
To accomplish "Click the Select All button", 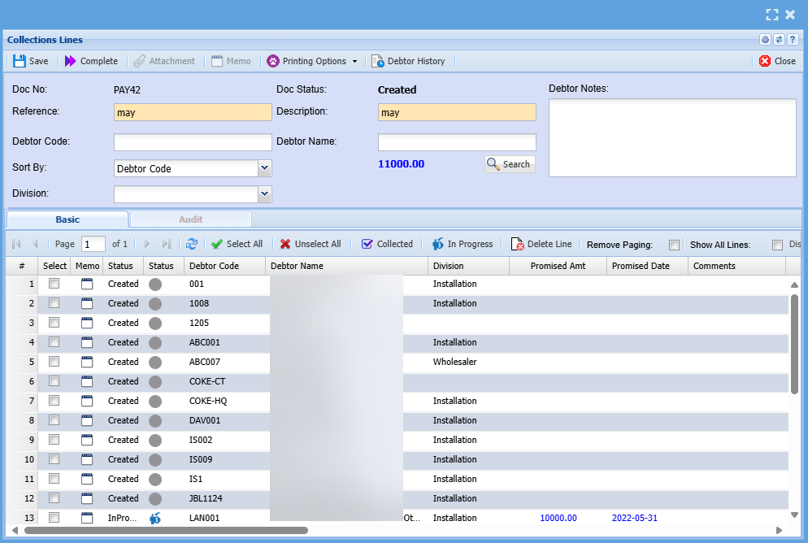I will [237, 244].
